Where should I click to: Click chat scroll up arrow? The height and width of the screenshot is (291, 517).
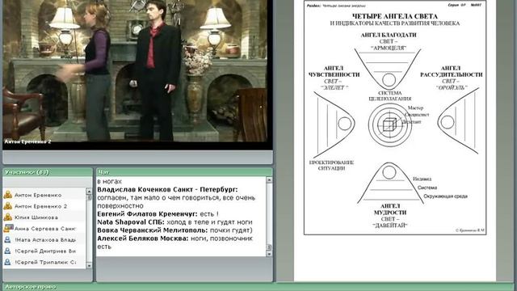pyautogui.click(x=269, y=180)
